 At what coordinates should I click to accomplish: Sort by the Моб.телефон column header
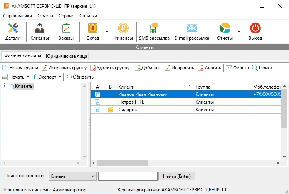(x=267, y=87)
